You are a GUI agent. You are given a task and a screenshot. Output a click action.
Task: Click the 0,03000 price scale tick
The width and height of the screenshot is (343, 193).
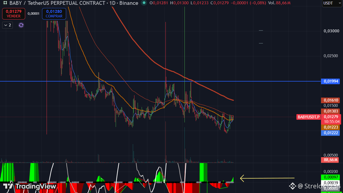pos(331,31)
